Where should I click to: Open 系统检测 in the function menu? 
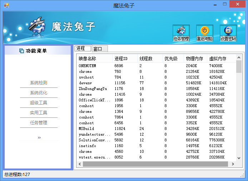(x=39, y=83)
